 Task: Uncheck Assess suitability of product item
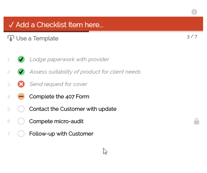tap(21, 72)
